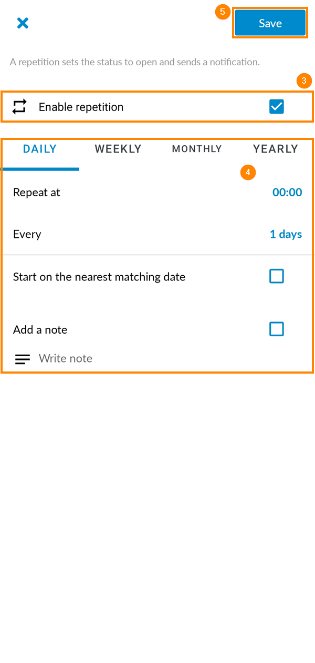Tap the numbered badge labeled 4

click(x=247, y=172)
